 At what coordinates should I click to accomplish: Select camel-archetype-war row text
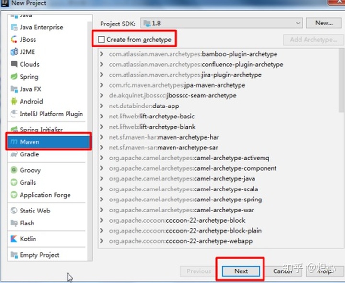click(x=182, y=210)
